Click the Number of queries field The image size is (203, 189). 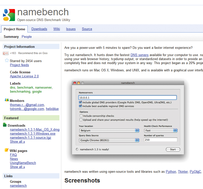pyautogui.click(x=161, y=140)
